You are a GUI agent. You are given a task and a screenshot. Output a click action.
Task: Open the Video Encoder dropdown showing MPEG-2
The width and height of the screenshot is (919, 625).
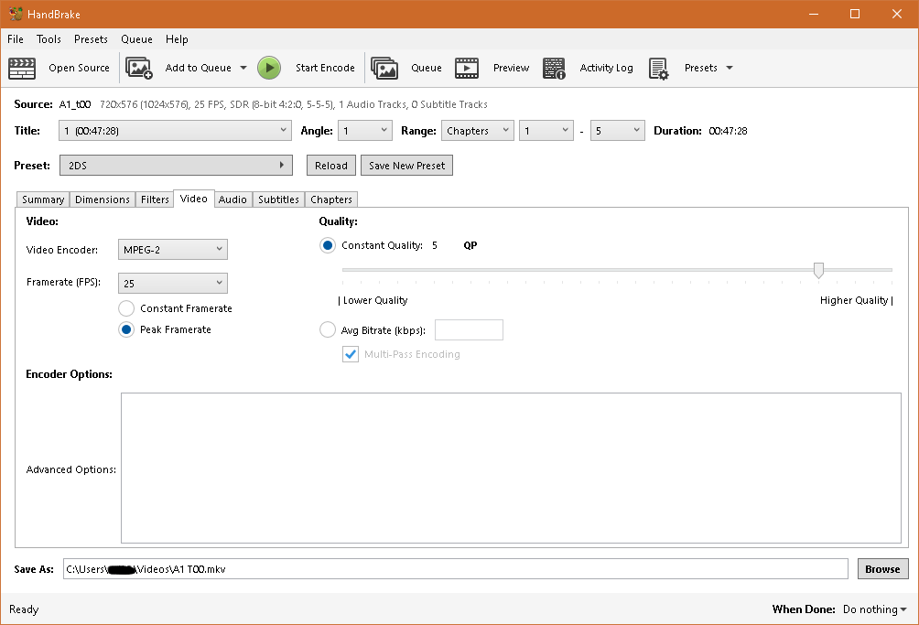coord(172,250)
